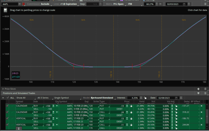
Task: Open the All 3 Series selector
Action: (x=44, y=98)
